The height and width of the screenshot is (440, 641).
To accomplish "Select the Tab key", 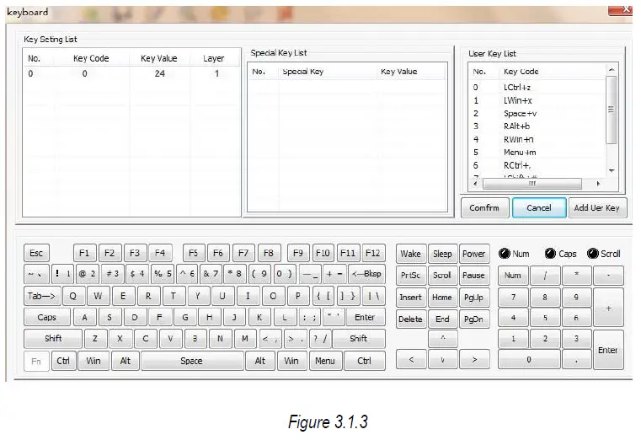I will click(x=42, y=296).
